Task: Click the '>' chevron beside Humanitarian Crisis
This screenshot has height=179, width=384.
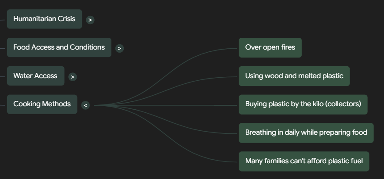Action: [90, 20]
